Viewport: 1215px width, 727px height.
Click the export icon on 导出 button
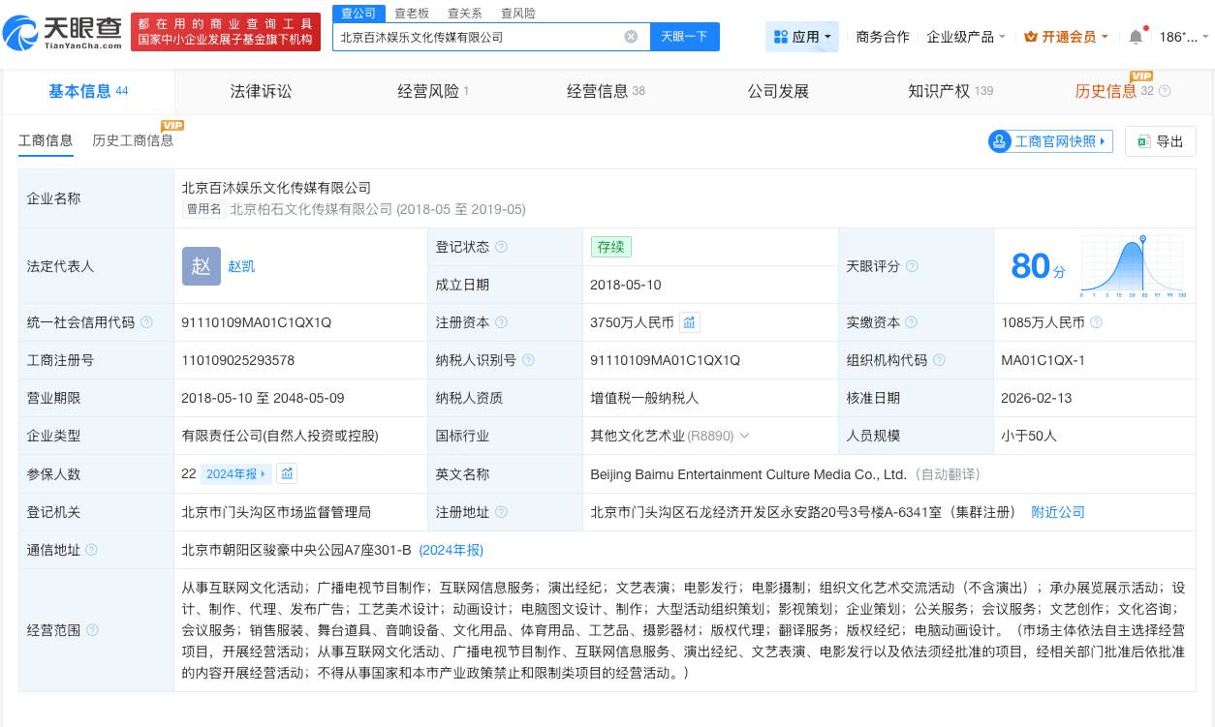(x=1141, y=141)
